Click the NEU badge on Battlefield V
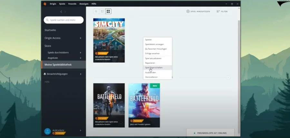Viewport: 290px width, 138px height. [x=155, y=86]
